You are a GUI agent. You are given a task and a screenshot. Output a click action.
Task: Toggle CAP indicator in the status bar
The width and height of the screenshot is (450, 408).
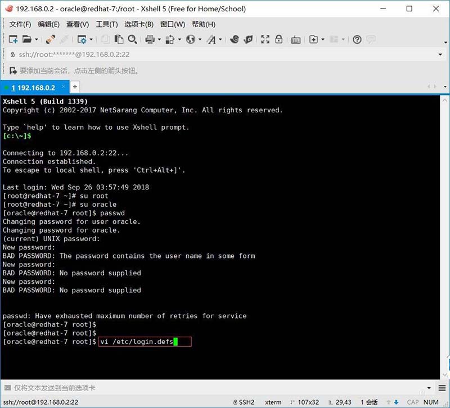[413, 402]
